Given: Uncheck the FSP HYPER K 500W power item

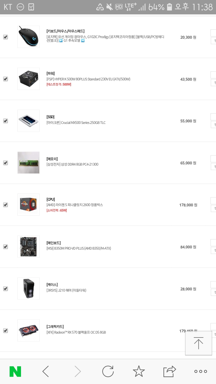Looking at the screenshot, I should click(5, 79).
